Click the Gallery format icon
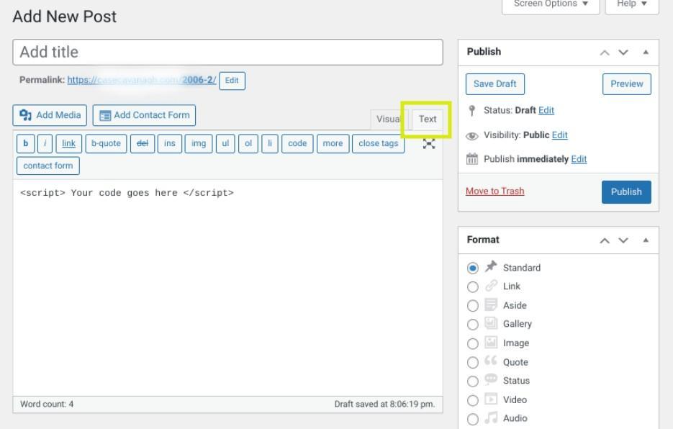The image size is (673, 429). click(491, 323)
